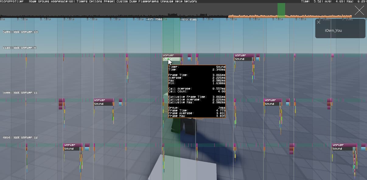Viewport: 367px width, 180px height.
Task: Dismiss the iOwn_You notification with its X
Action: coord(319,22)
